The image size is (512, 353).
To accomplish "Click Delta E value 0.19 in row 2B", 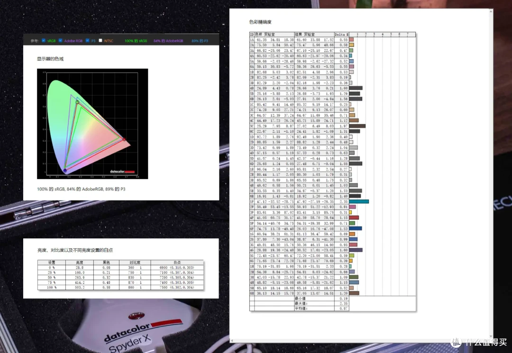I will coord(343,77).
